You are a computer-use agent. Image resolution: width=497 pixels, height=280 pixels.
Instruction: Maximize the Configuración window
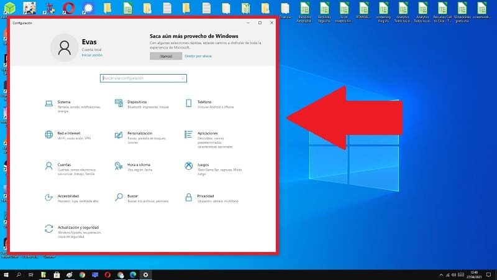click(260, 23)
